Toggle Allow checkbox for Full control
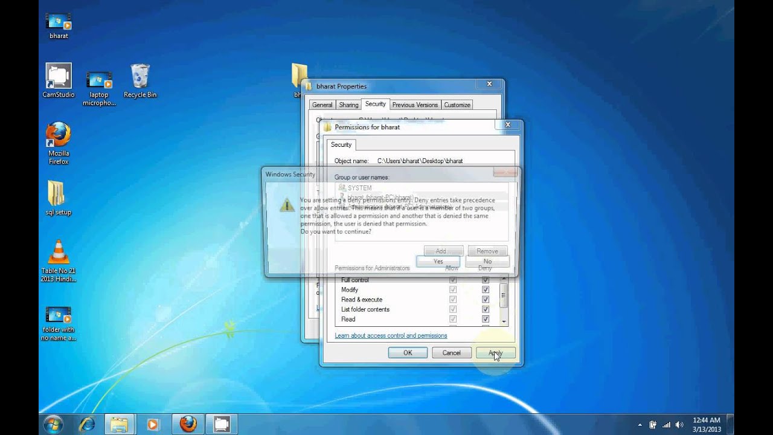Screen dimensions: 773x435 tap(453, 280)
